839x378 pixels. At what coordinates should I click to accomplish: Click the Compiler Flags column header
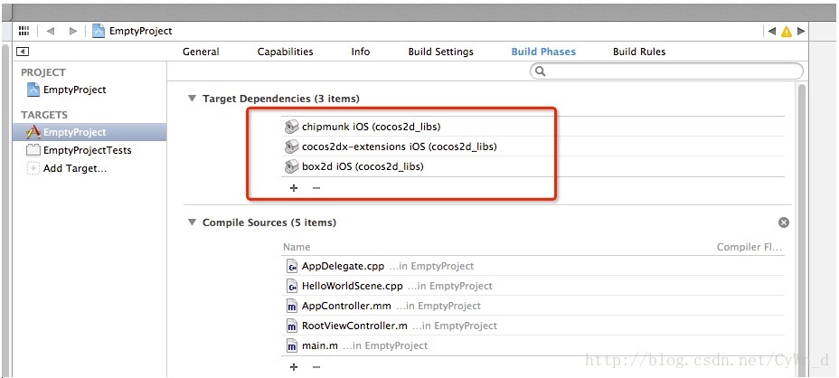pyautogui.click(x=749, y=247)
